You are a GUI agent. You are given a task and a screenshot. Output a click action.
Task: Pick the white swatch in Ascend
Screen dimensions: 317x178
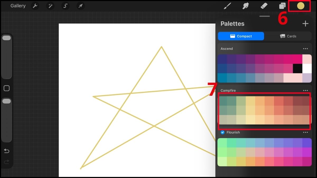point(307,69)
